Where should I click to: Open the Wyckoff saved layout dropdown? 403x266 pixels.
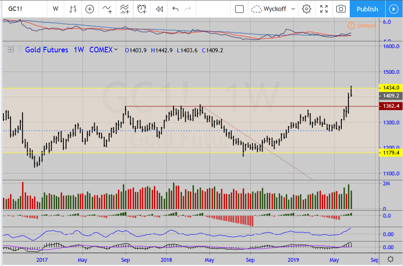(x=273, y=9)
